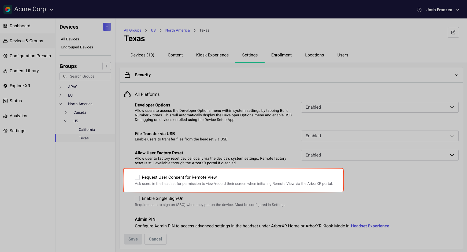The height and width of the screenshot is (252, 467).
Task: Switch to the Devices (10) tab
Action: click(142, 55)
